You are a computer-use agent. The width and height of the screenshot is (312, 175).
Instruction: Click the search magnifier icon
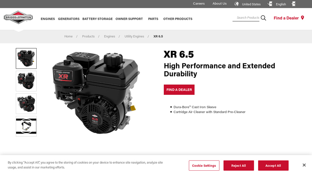tap(263, 18)
